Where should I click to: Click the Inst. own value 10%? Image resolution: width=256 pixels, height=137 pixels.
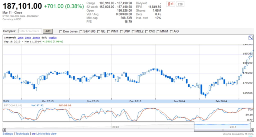tap(158, 18)
